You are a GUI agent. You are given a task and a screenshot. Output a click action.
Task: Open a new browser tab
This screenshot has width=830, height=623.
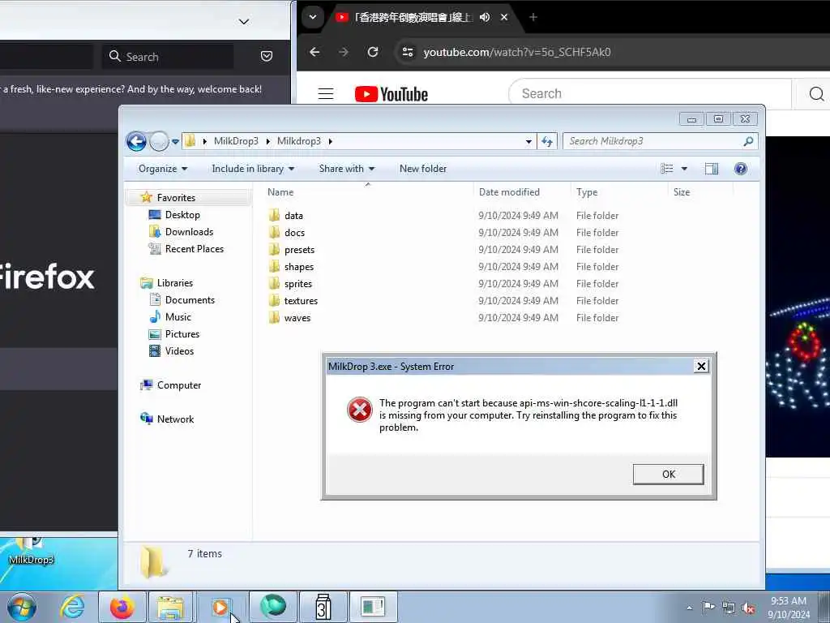(x=533, y=18)
